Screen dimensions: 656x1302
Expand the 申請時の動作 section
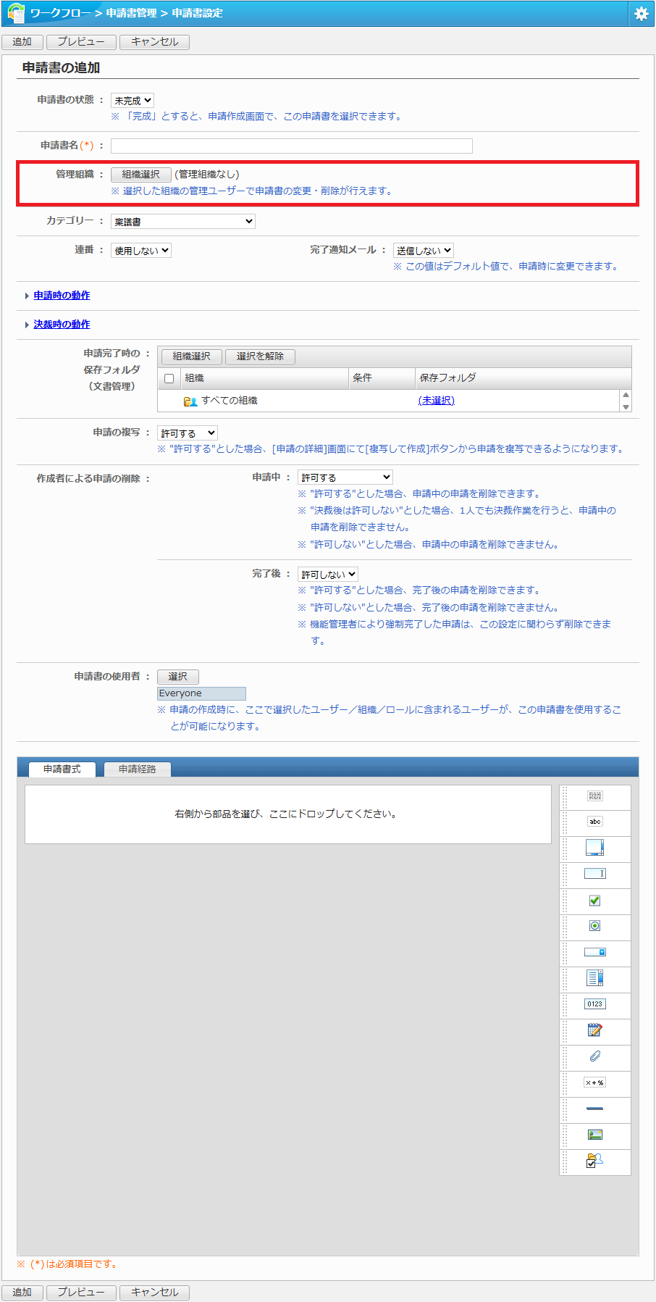[62, 296]
